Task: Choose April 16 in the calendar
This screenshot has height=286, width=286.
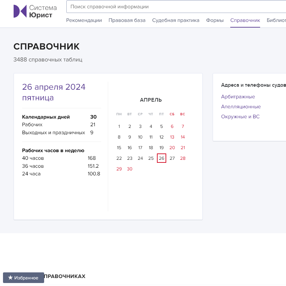Action: coord(129,147)
